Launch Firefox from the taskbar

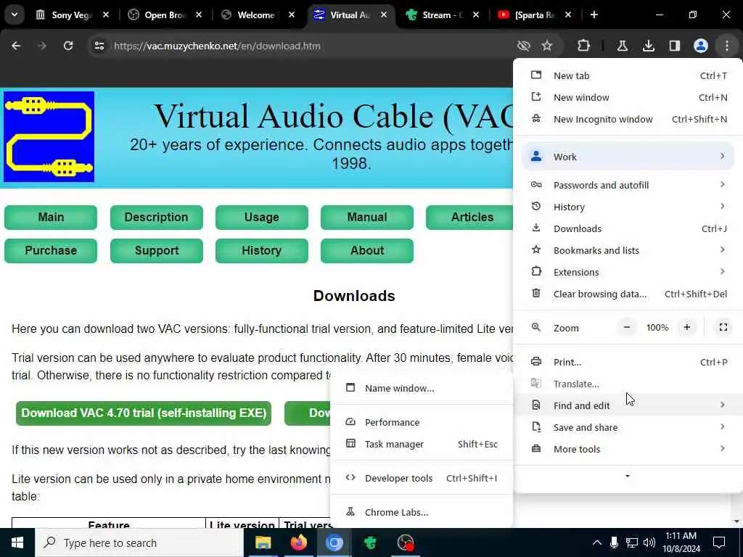click(298, 542)
